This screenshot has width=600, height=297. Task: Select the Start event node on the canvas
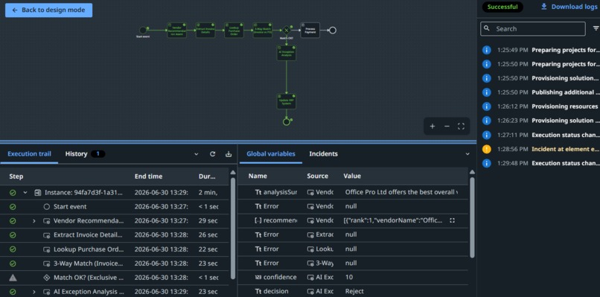[143, 30]
